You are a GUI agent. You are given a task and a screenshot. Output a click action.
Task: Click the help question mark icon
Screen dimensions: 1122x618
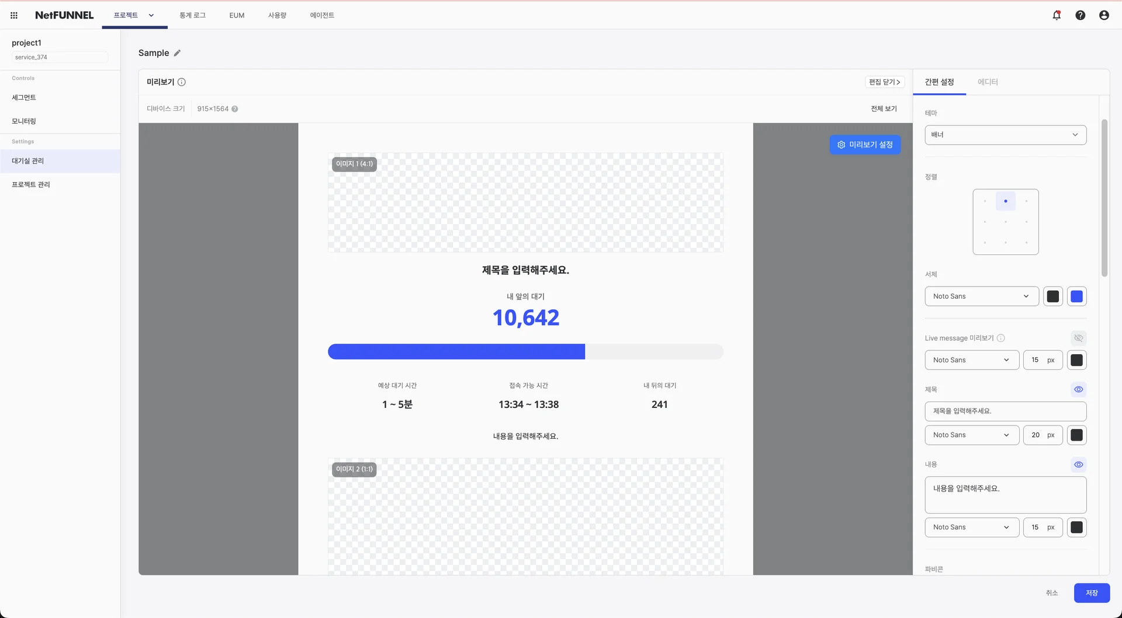tap(1080, 15)
